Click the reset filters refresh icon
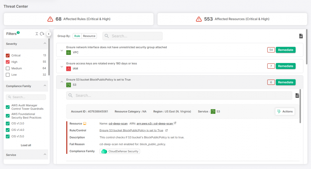 point(42,34)
